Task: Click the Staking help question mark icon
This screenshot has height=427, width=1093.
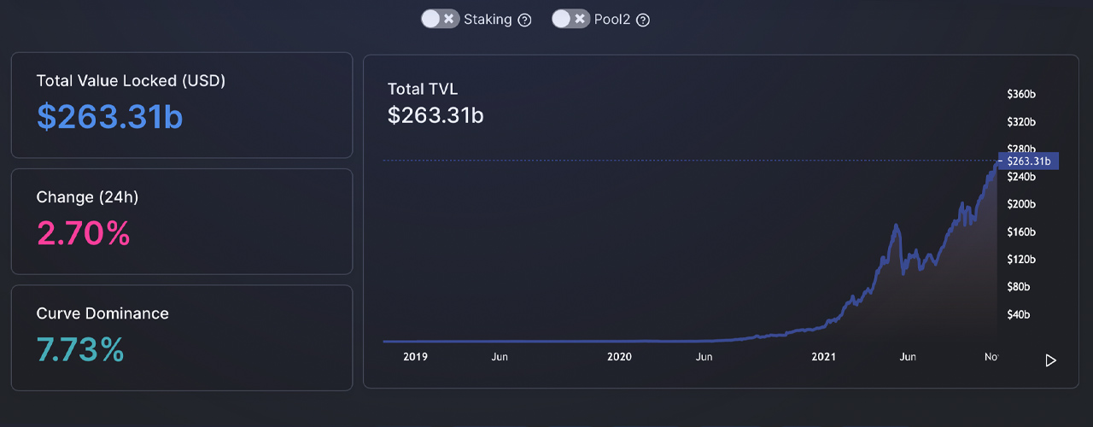Action: [x=525, y=20]
